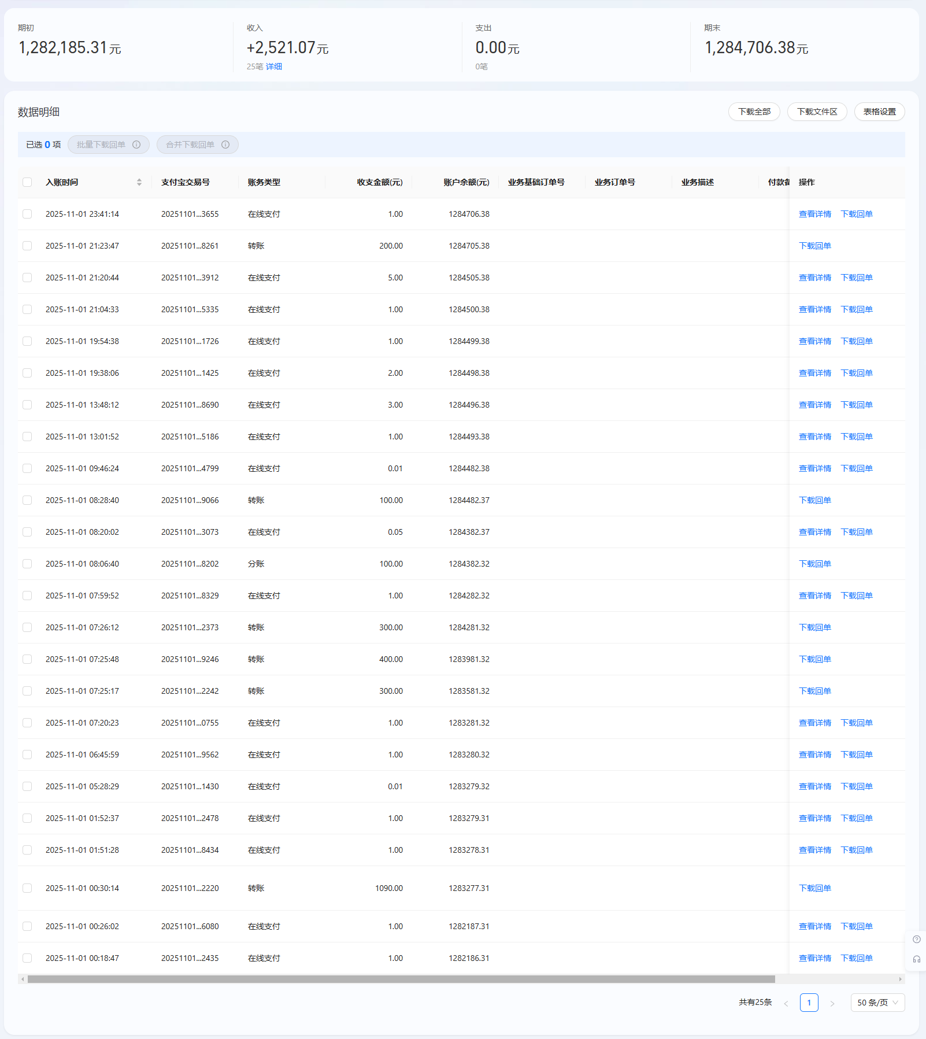The image size is (926, 1039).
Task: Open 表格设置 table settings
Action: (879, 112)
